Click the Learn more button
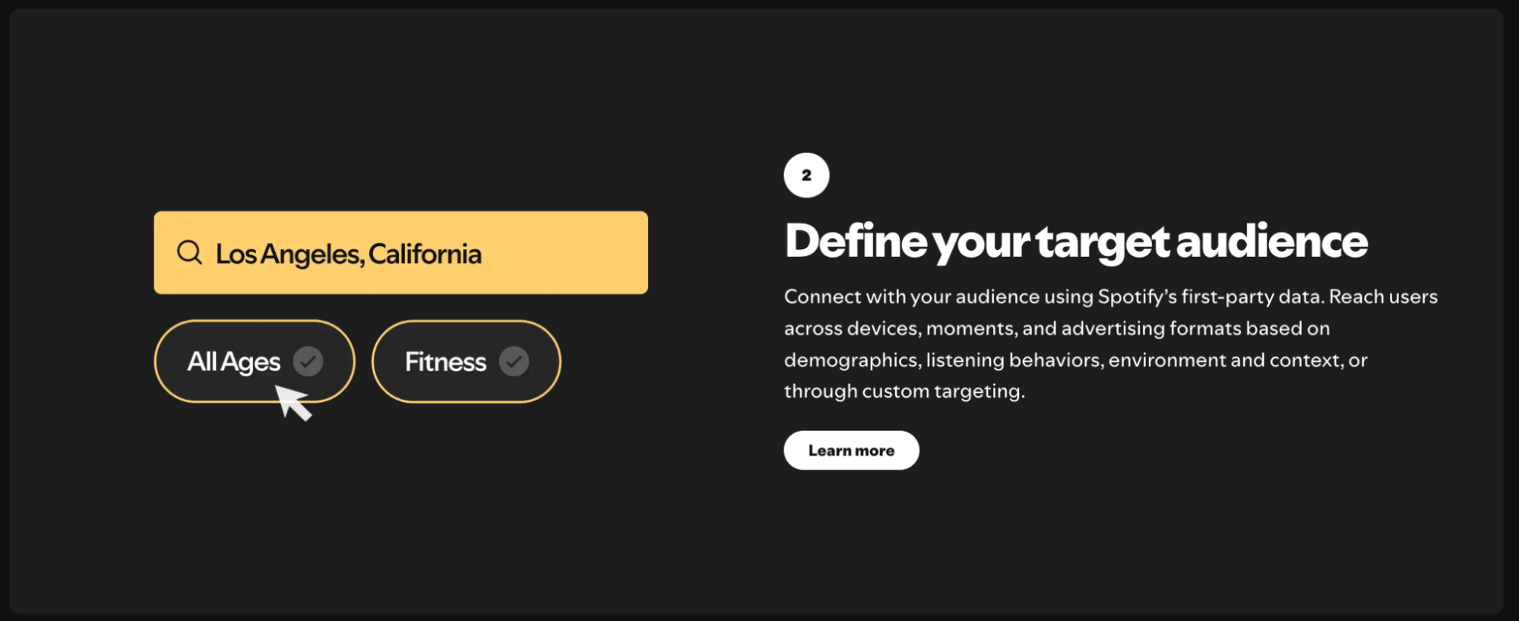Image resolution: width=1519 pixels, height=621 pixels. tap(850, 450)
